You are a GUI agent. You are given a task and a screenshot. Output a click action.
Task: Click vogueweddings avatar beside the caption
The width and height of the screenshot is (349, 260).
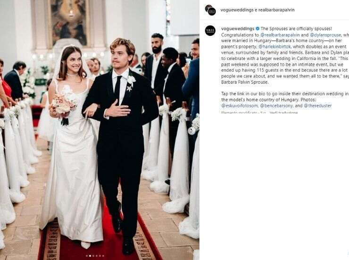(210, 31)
